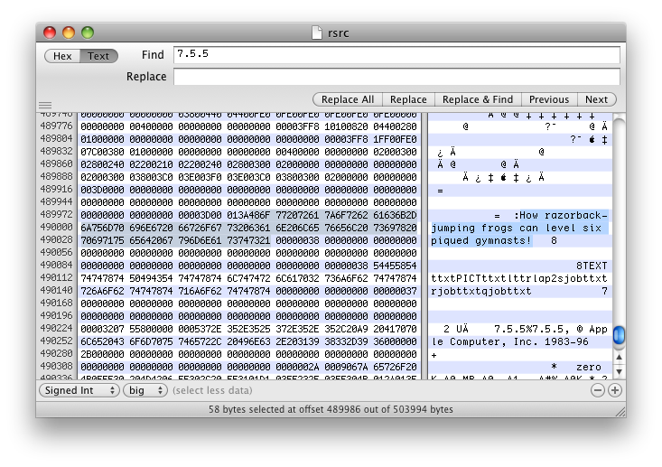Click text 'ttxtPICTttxtlttrlap2sjobttxt'

pyautogui.click(x=519, y=279)
